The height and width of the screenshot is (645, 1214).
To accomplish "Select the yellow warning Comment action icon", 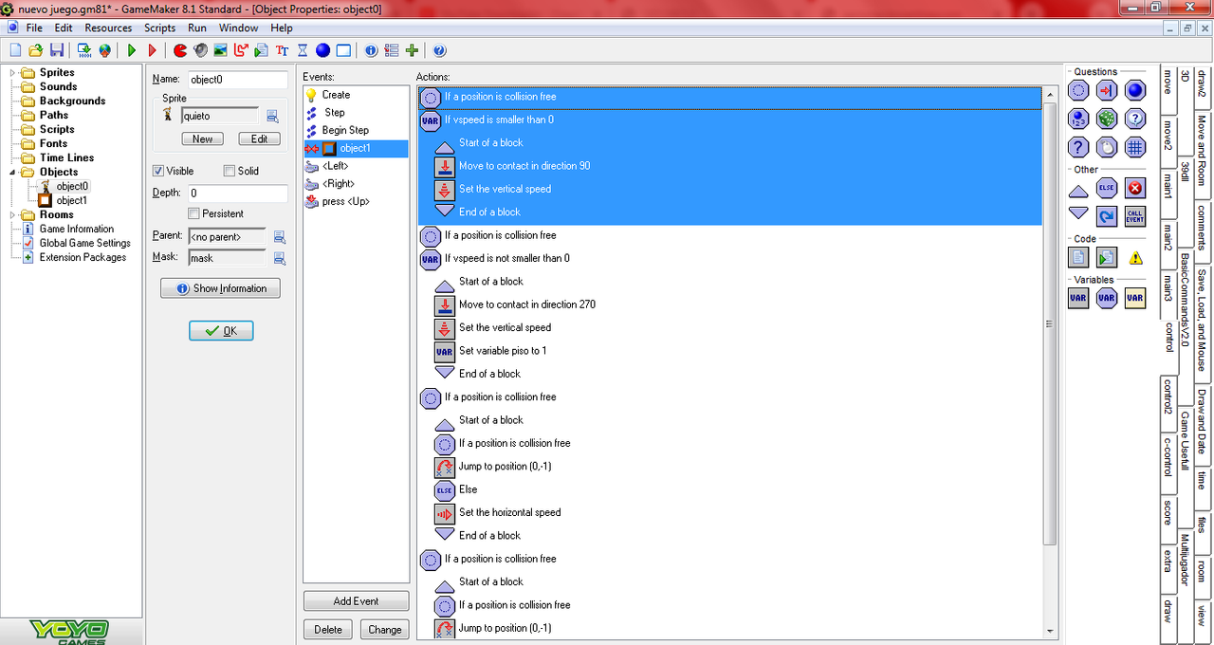I will [x=1135, y=257].
